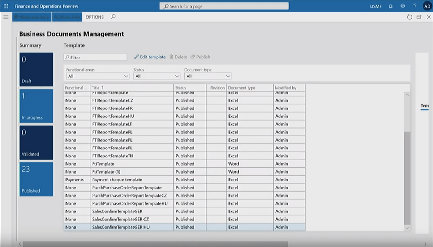Click inside the template Filter field
Image resolution: width=433 pixels, height=247 pixels.
click(x=95, y=57)
